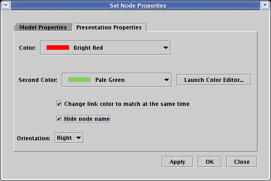This screenshot has height=181, width=271.
Task: Select the Presentation Properties tab
Action: pos(109,27)
